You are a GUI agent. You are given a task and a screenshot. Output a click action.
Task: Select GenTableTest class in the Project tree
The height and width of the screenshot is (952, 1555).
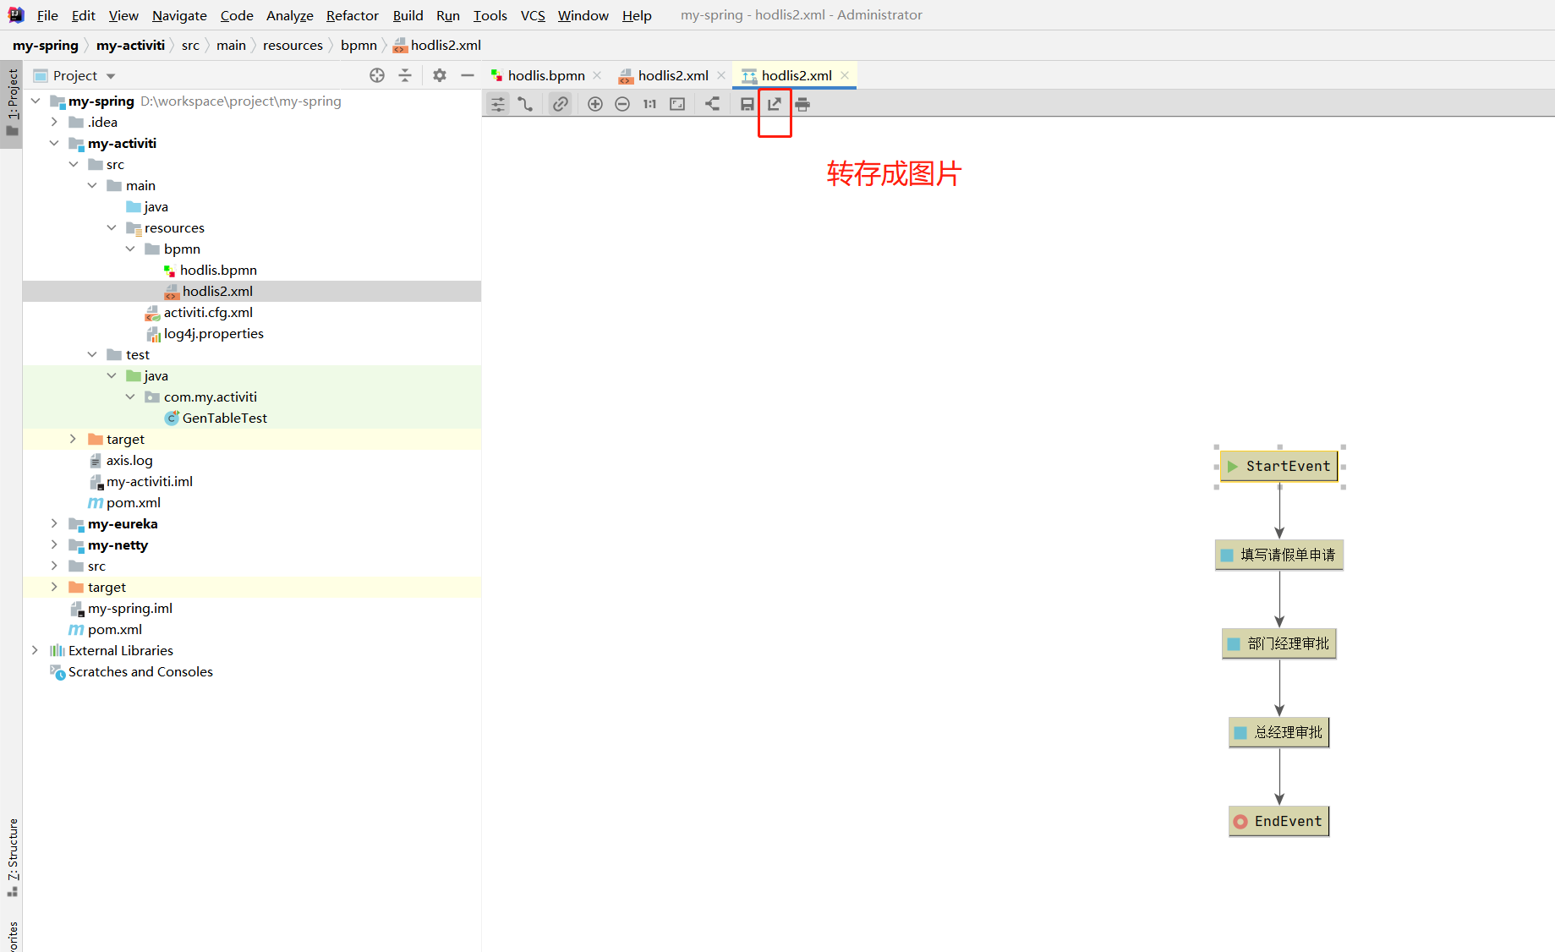point(224,418)
